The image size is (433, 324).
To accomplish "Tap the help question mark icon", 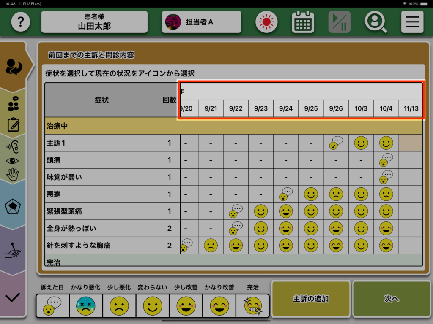I will pyautogui.click(x=21, y=22).
